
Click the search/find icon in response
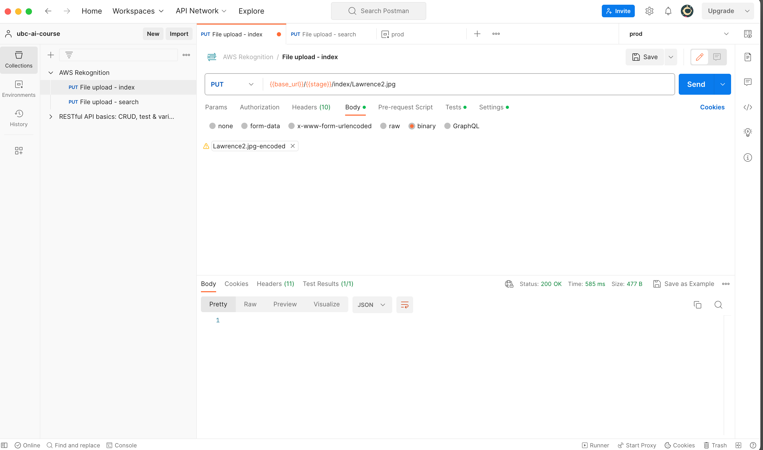pyautogui.click(x=718, y=304)
